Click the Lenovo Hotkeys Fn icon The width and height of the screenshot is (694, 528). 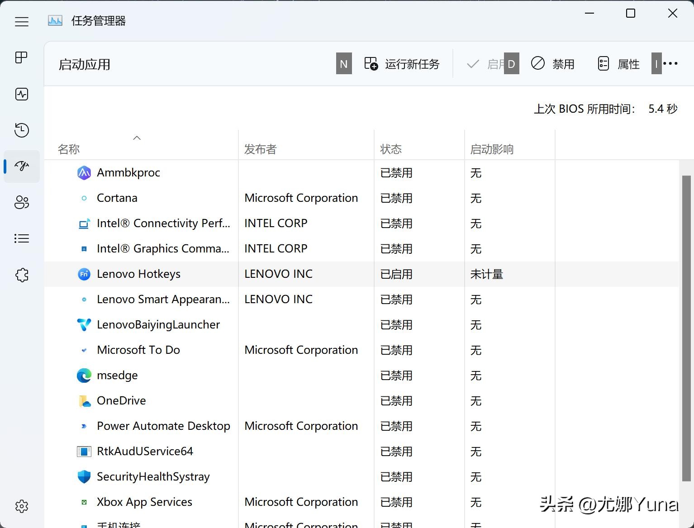click(84, 274)
